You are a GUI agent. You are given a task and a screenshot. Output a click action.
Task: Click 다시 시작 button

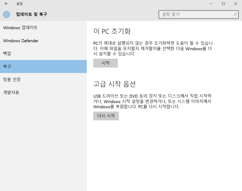106,116
